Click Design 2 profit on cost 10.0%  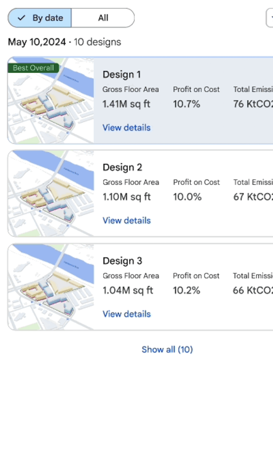pyautogui.click(x=187, y=197)
